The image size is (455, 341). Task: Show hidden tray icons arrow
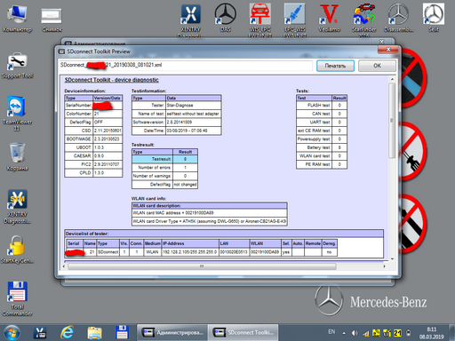pyautogui.click(x=344, y=333)
